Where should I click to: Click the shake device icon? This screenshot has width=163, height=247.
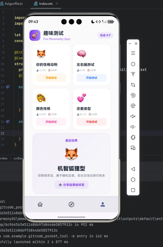(x=133, y=137)
